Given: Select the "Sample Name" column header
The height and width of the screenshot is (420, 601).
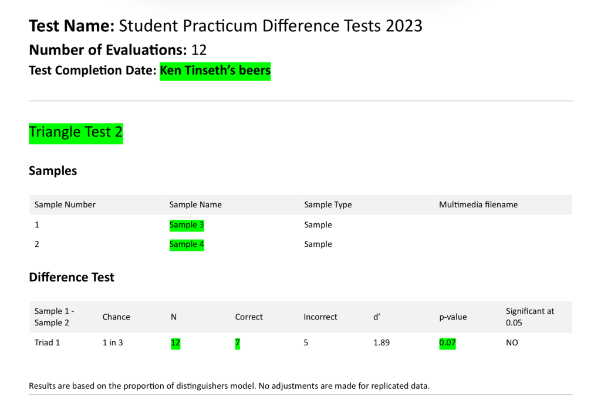Looking at the screenshot, I should 195,204.
